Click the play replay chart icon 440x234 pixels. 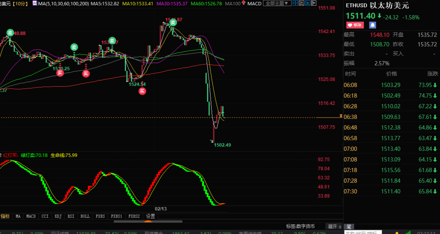308,3
